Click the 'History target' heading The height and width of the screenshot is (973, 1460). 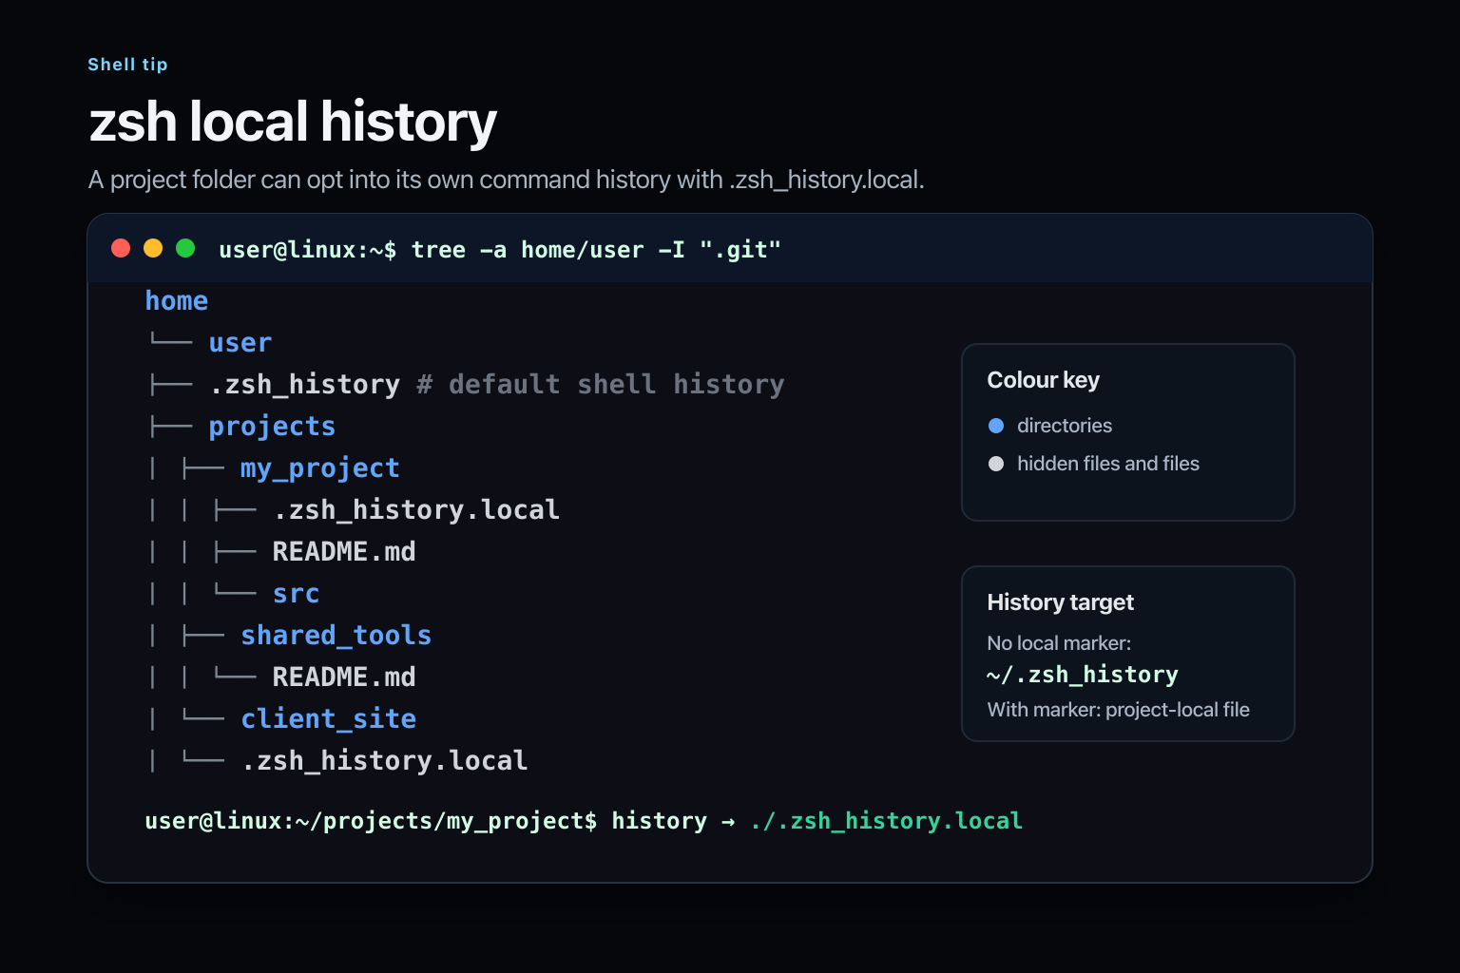click(x=1061, y=602)
